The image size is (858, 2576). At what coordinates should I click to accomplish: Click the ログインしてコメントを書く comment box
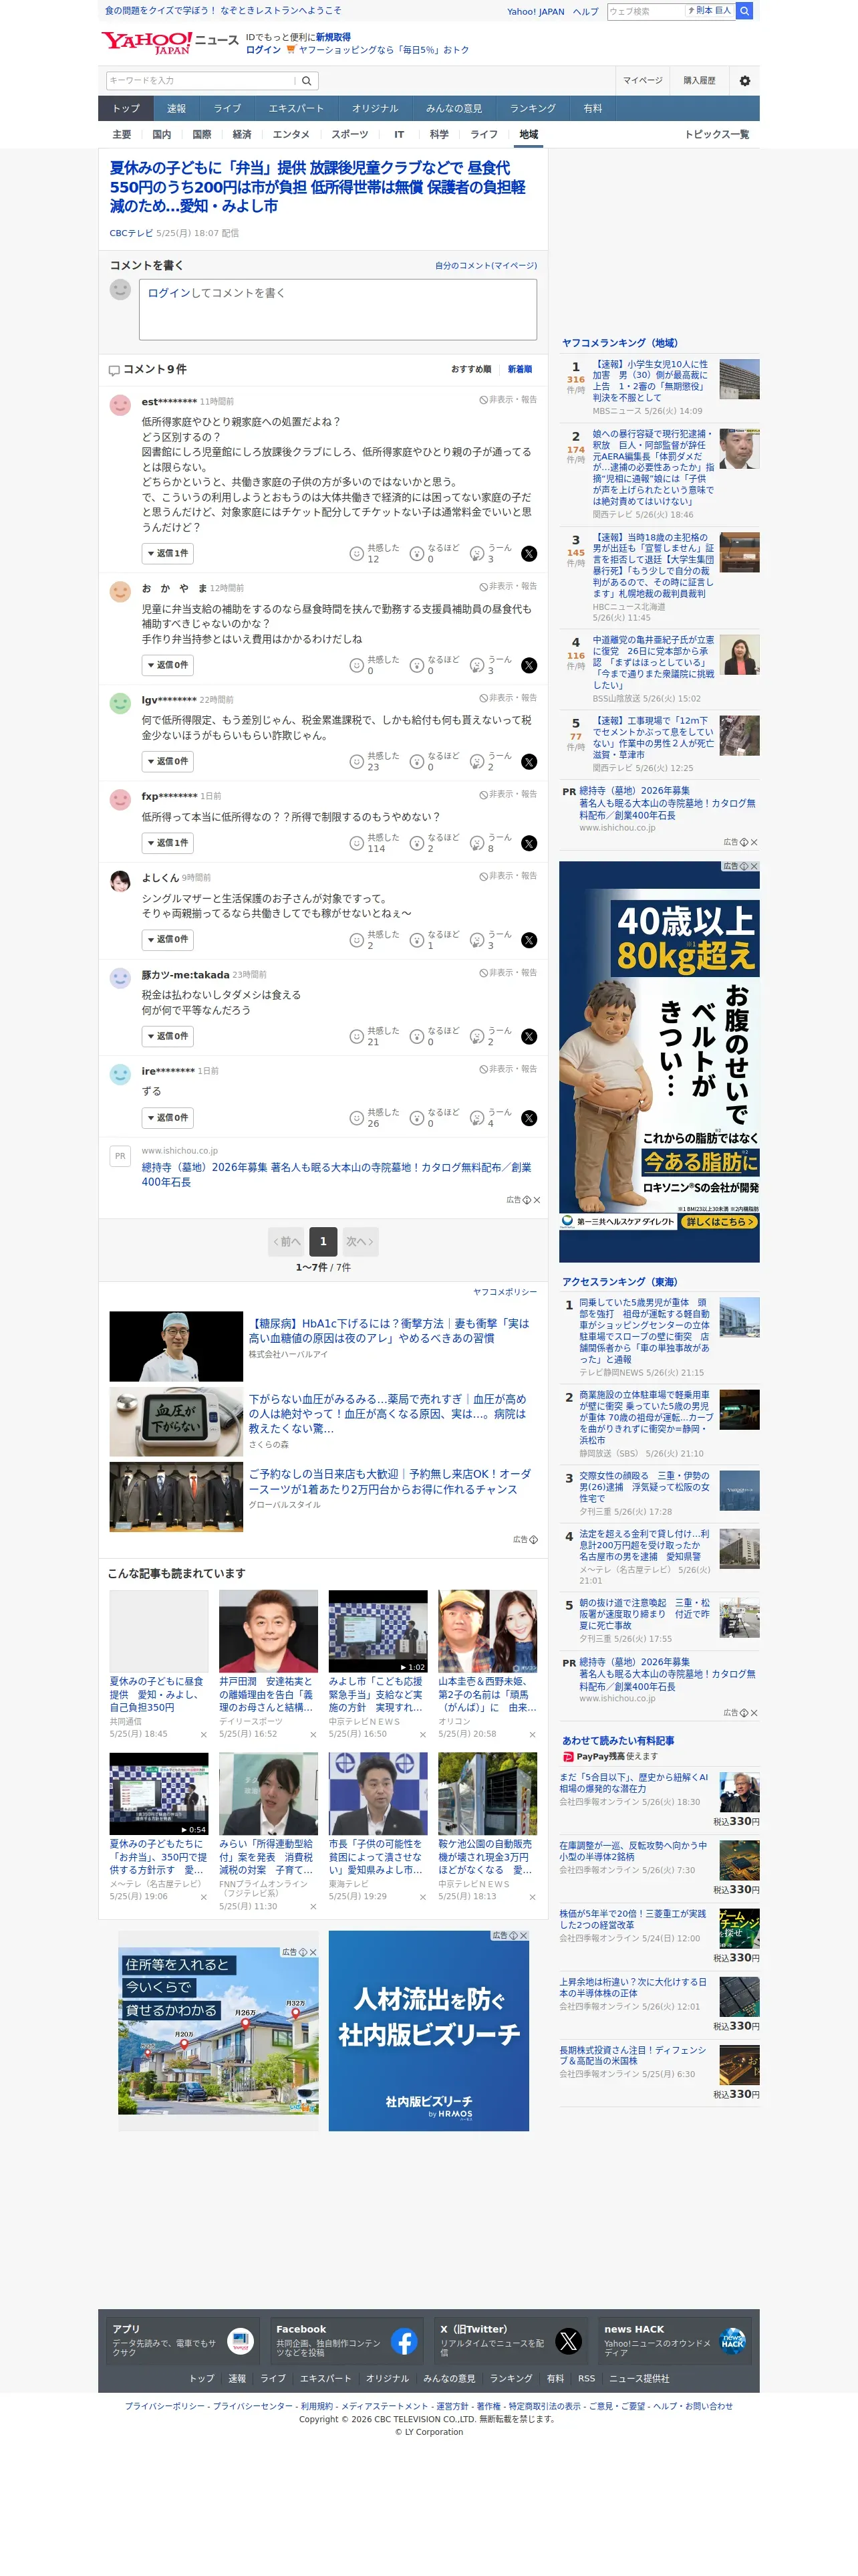pyautogui.click(x=337, y=310)
